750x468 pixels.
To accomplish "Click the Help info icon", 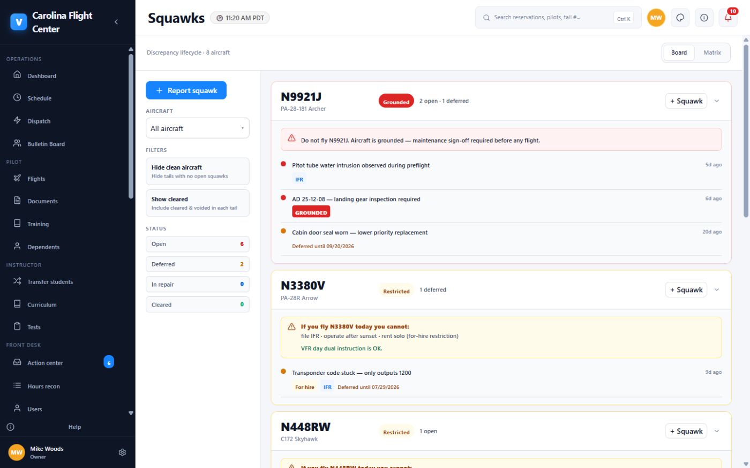I will (x=10, y=427).
